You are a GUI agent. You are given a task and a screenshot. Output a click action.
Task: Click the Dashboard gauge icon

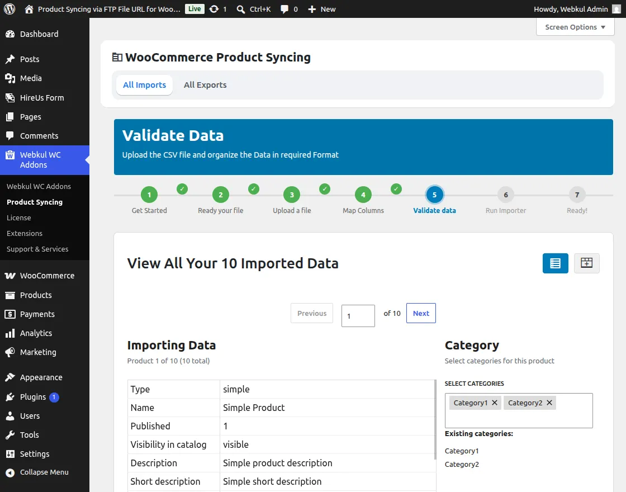pyautogui.click(x=10, y=34)
